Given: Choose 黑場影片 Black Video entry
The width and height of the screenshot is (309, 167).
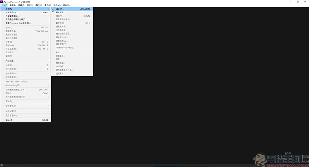Looking at the screenshot, I should 72,56.
